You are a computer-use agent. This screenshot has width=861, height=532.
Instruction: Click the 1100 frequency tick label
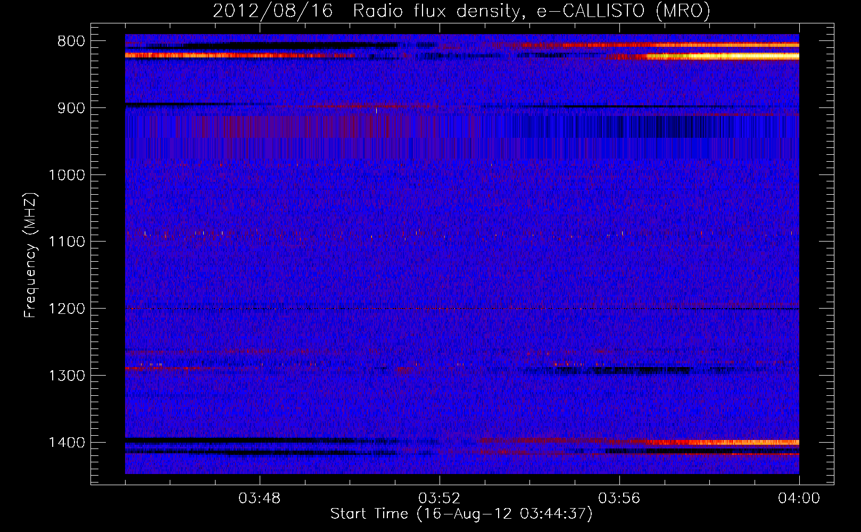(x=67, y=242)
